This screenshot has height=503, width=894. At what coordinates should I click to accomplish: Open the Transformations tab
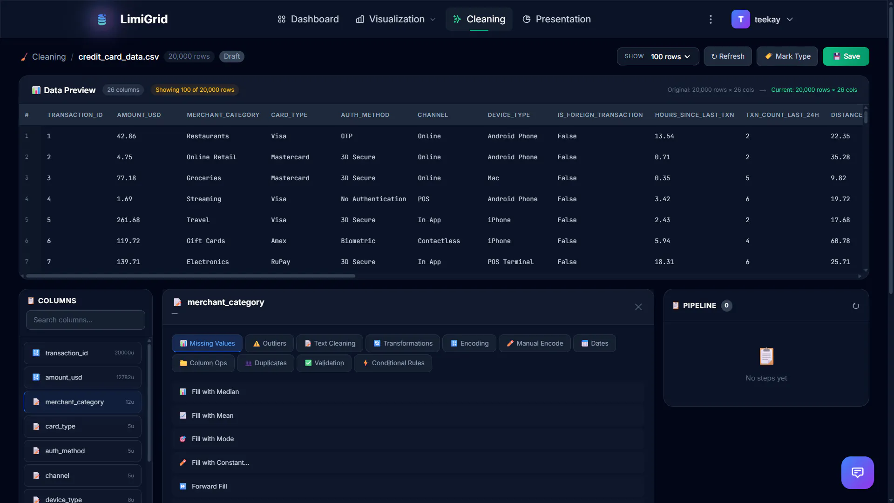tap(403, 343)
